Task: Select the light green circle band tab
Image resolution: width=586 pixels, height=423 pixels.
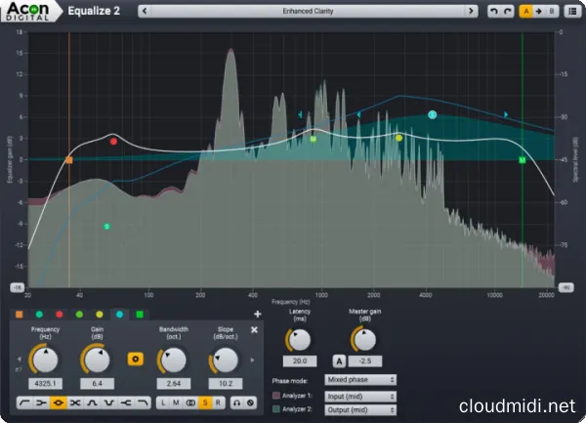Action: pyautogui.click(x=79, y=315)
